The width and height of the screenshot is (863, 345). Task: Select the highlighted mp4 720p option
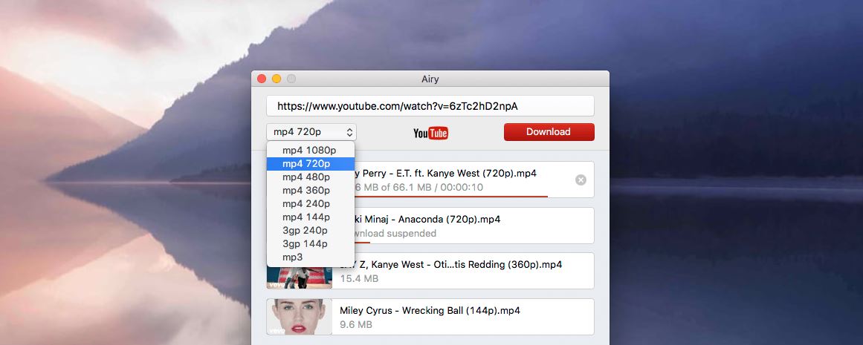point(306,164)
